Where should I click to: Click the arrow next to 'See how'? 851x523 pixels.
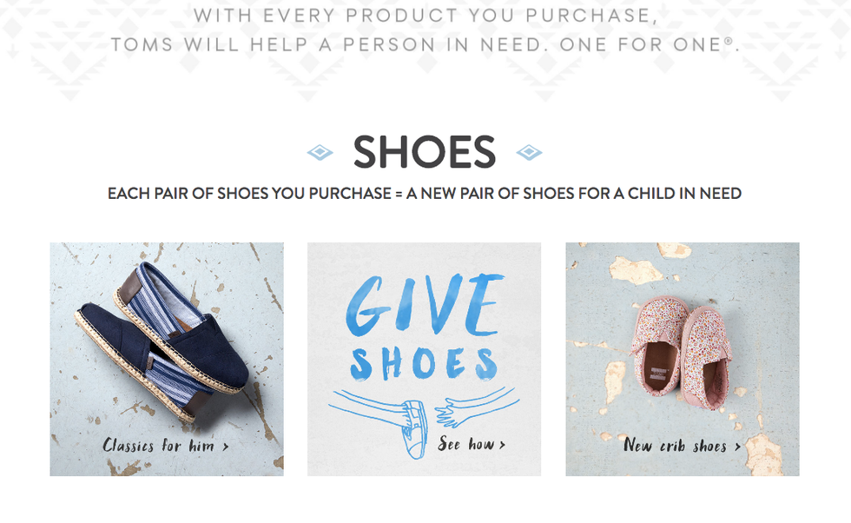(x=502, y=445)
